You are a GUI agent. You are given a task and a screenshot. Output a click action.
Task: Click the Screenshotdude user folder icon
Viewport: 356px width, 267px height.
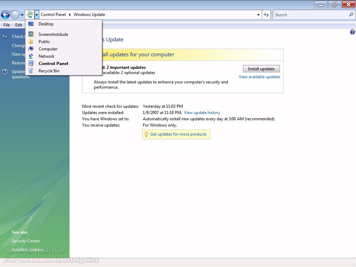coord(31,34)
